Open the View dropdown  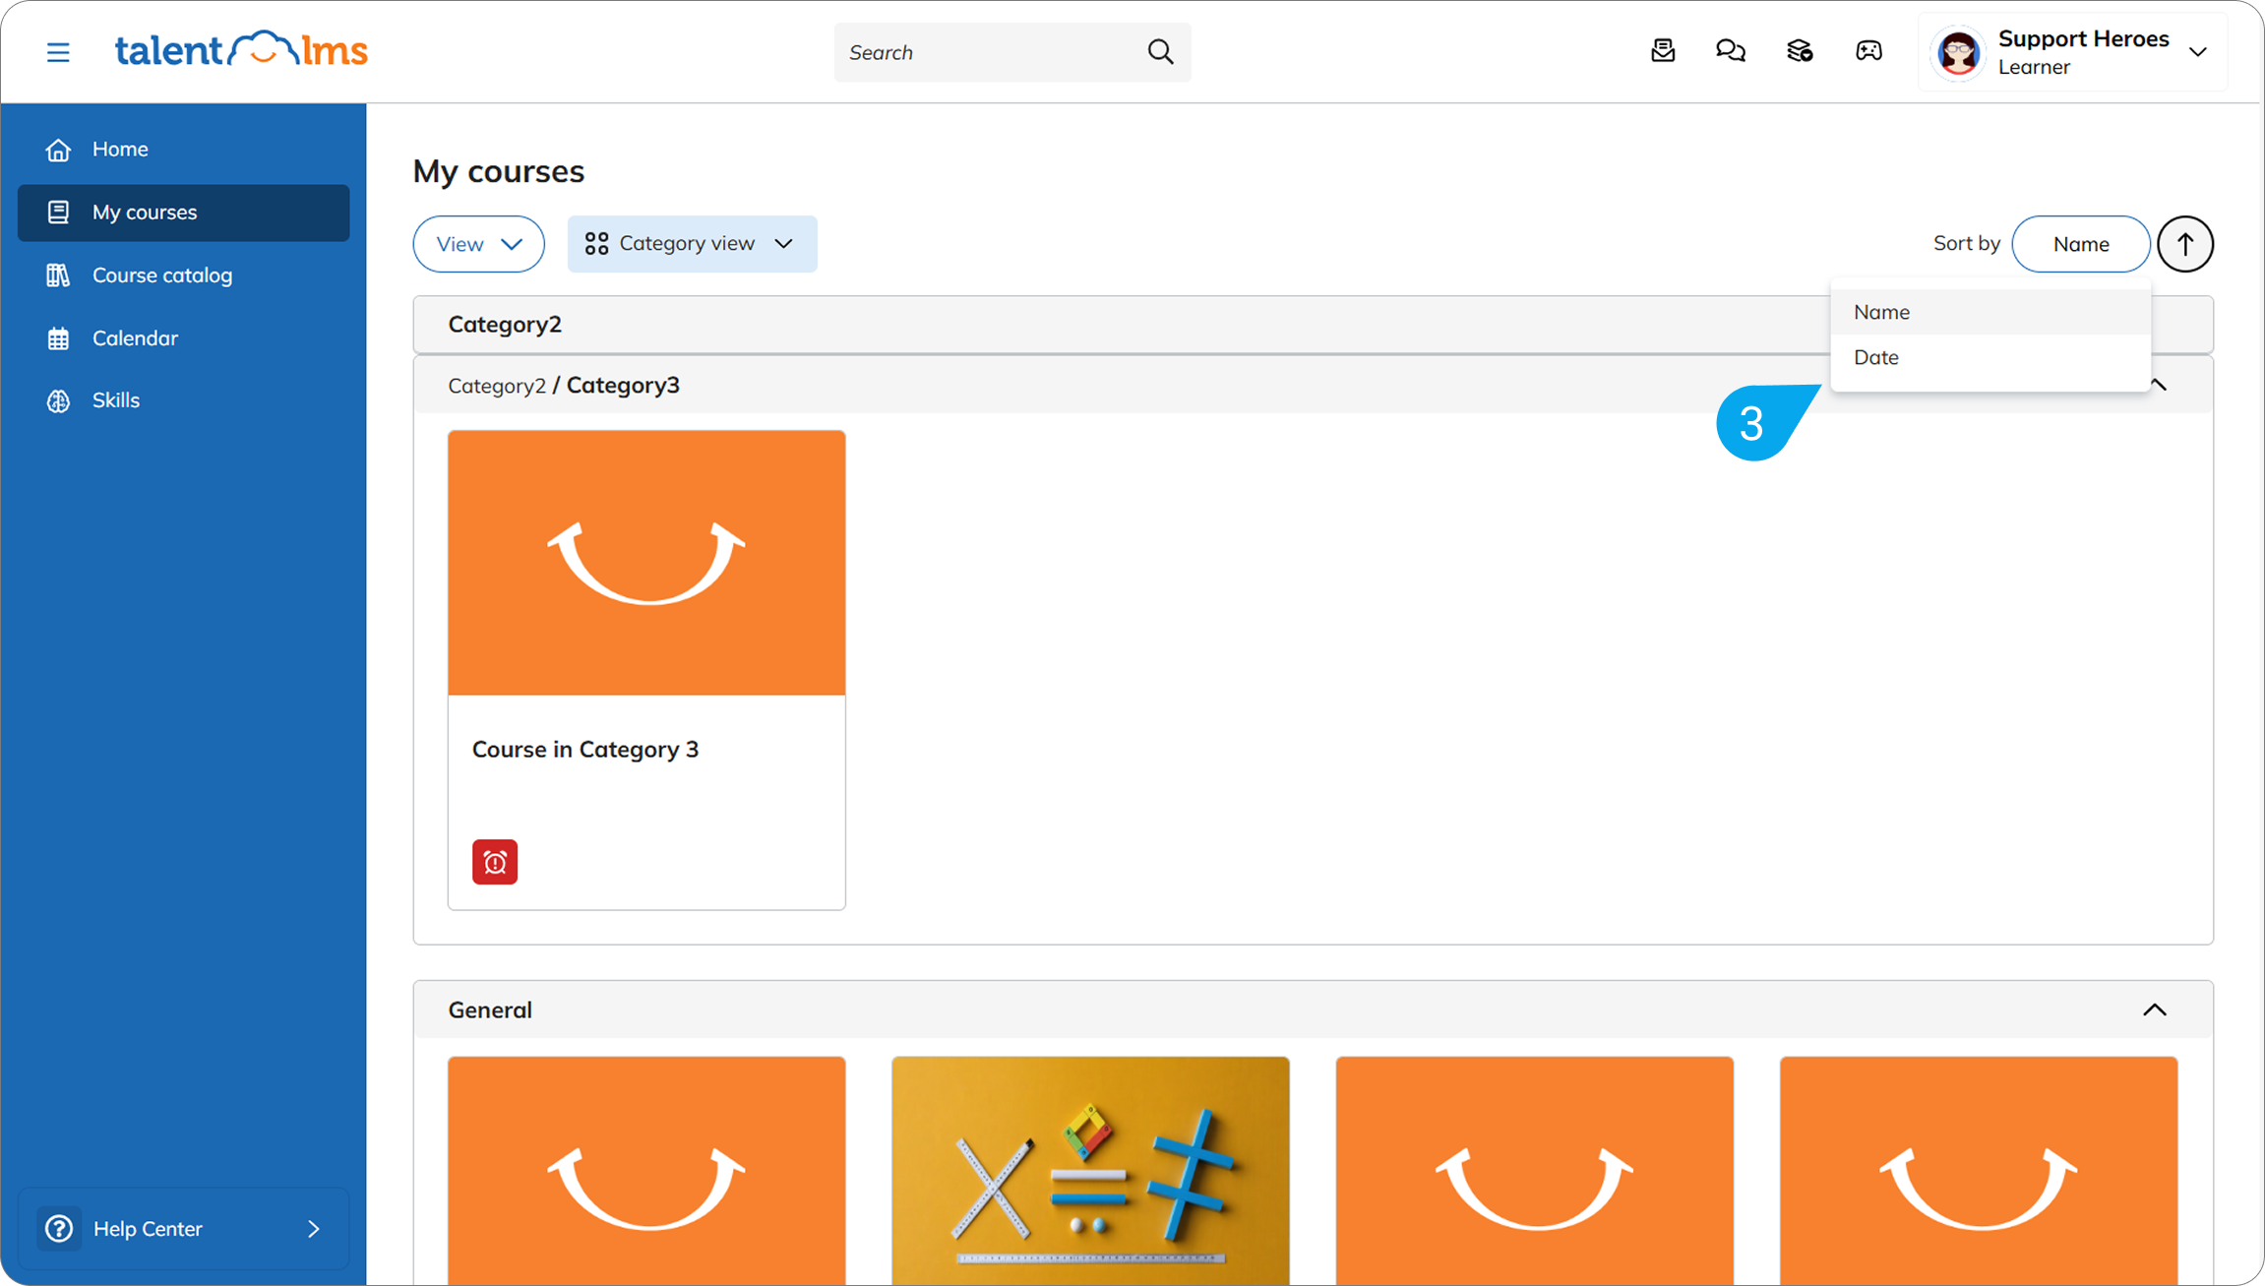[478, 244]
